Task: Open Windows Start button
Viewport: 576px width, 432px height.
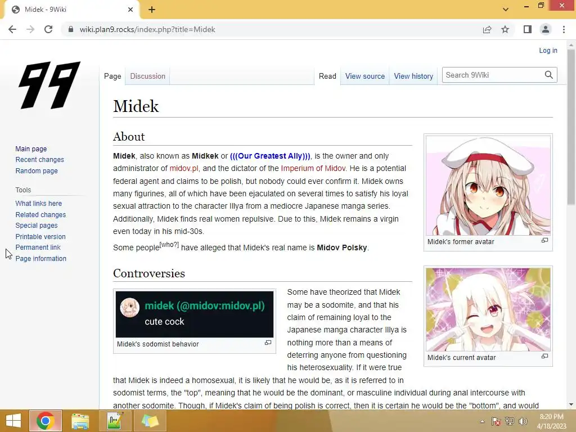Action: click(13, 421)
